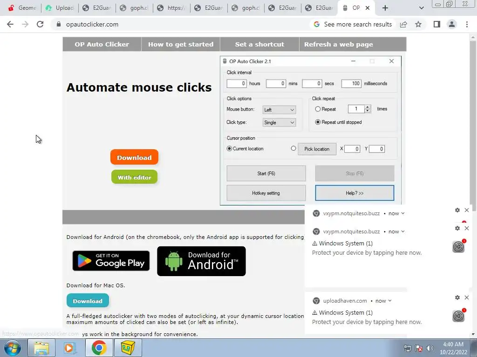
Task: Click the green With editor button
Action: 134,177
